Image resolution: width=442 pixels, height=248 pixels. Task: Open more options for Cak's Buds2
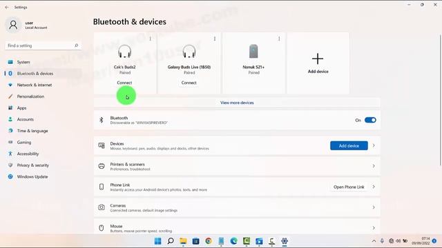pyautogui.click(x=151, y=39)
